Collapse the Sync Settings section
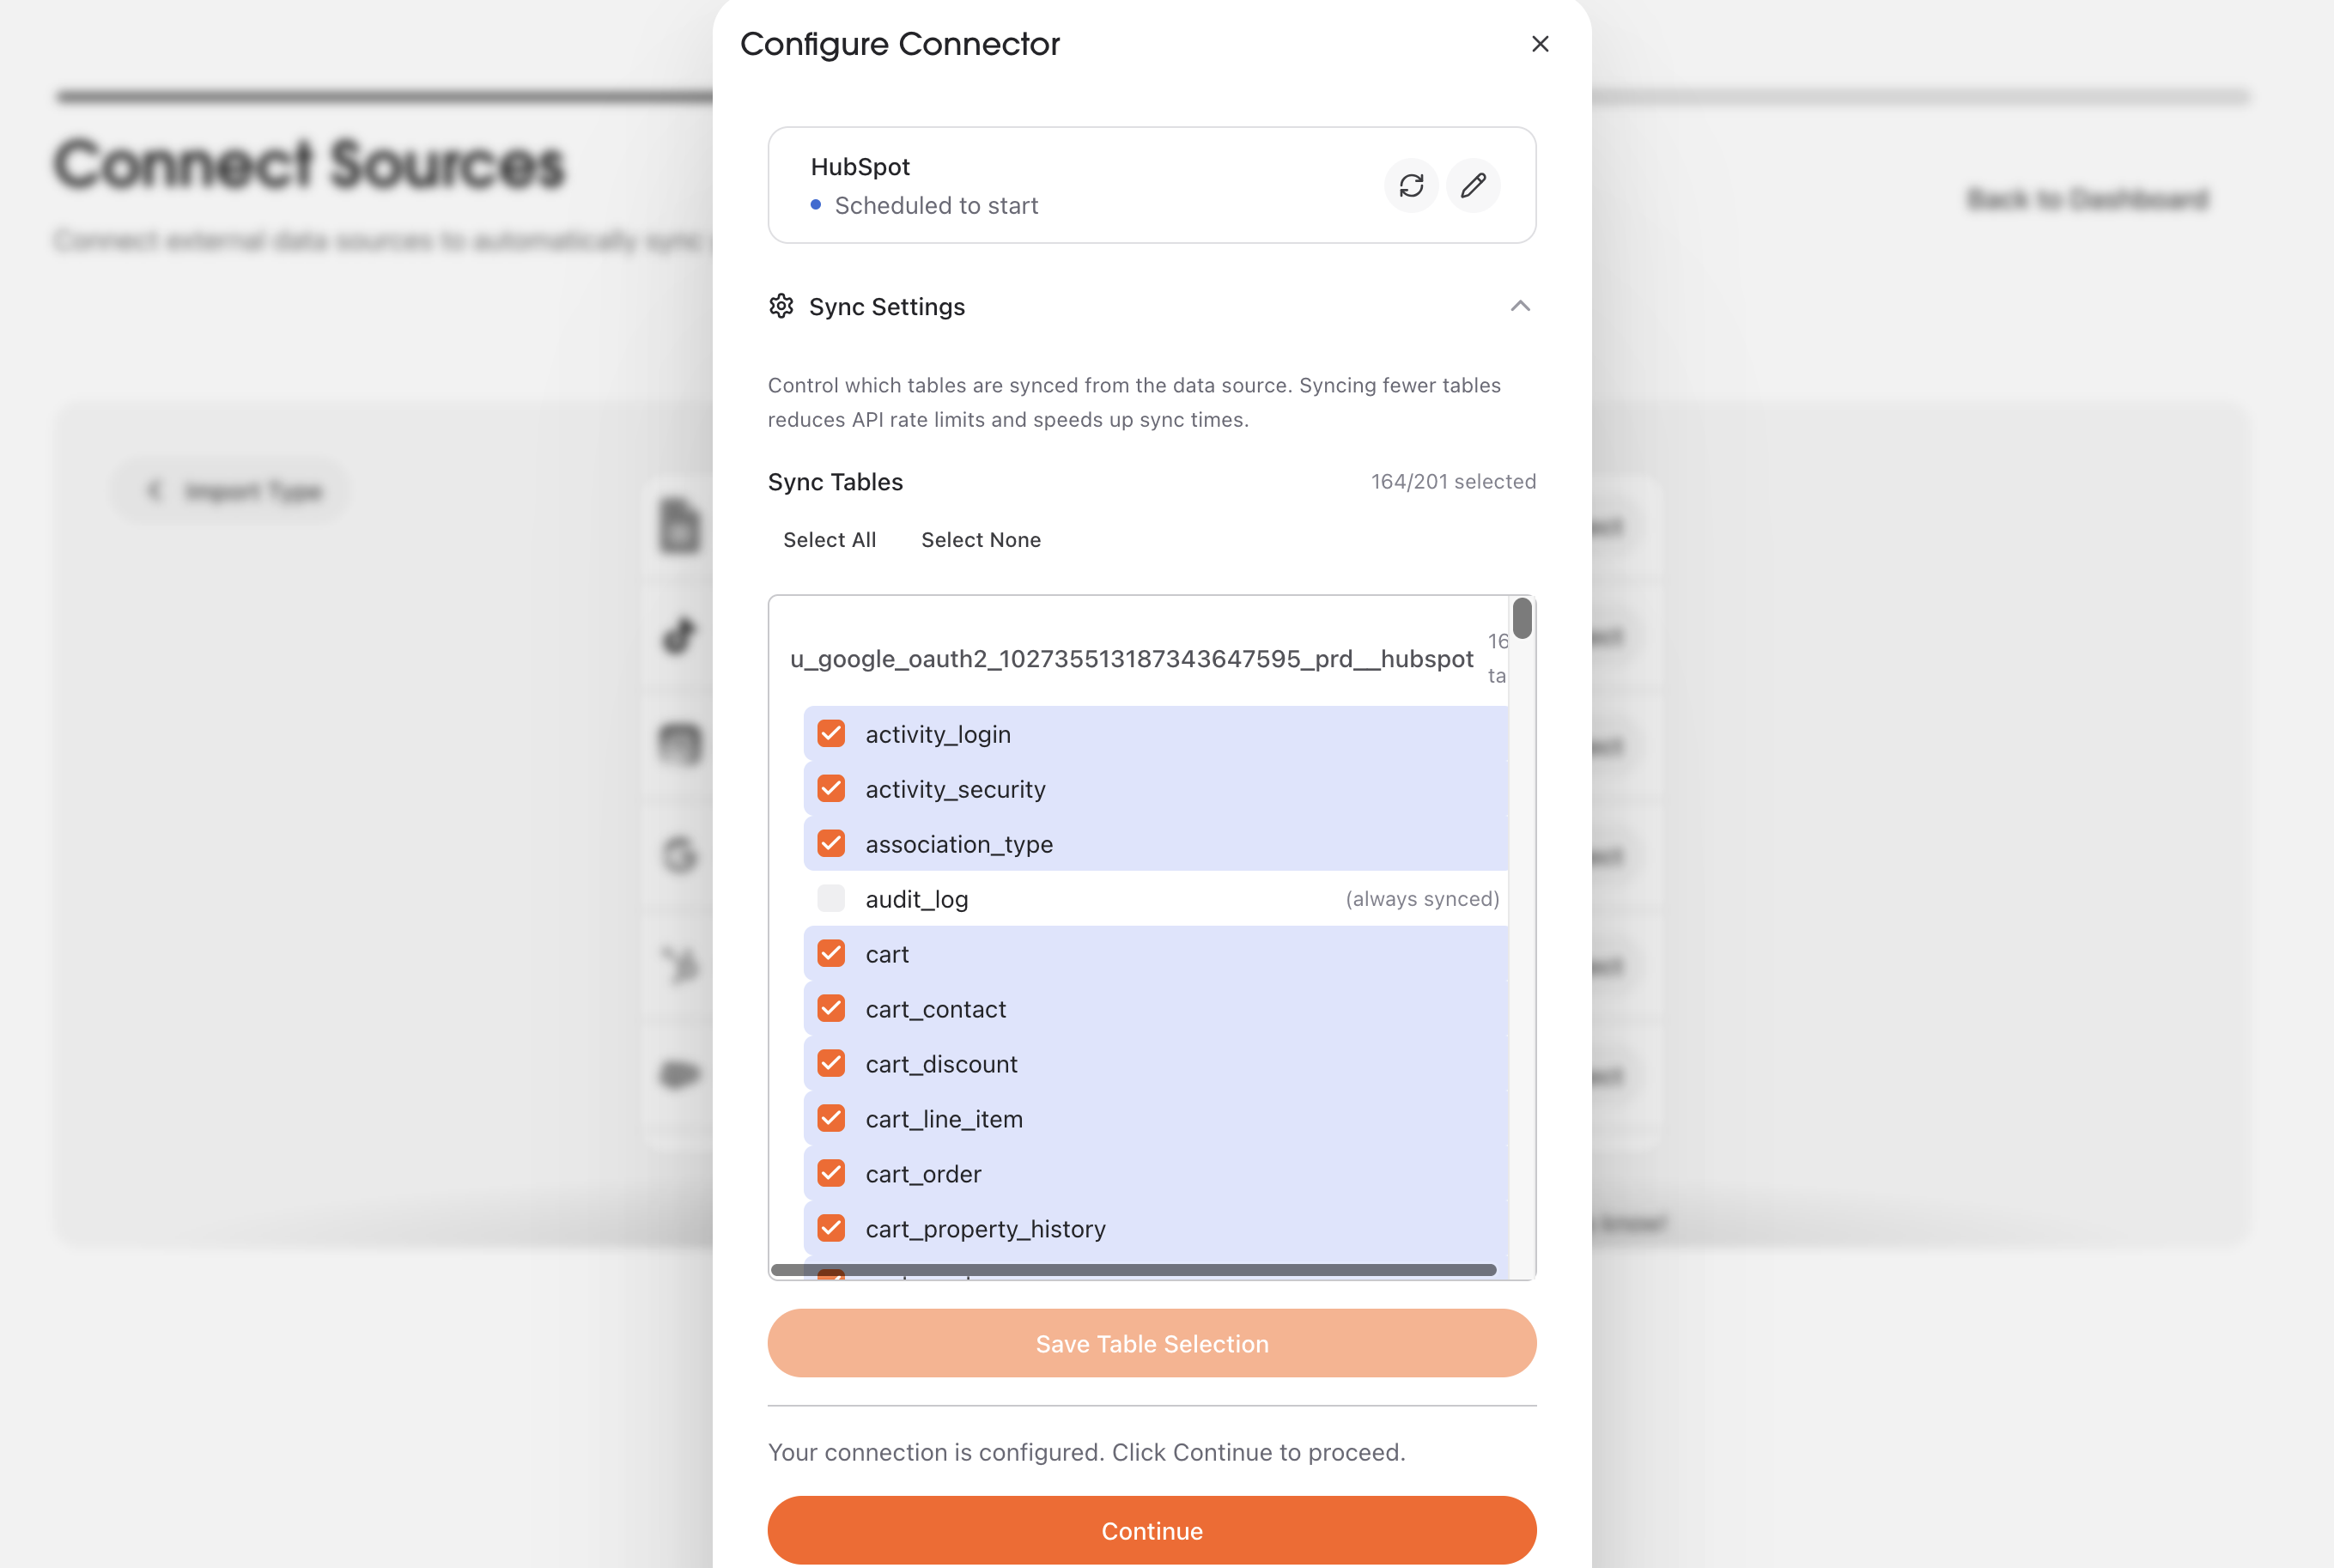 1520,306
